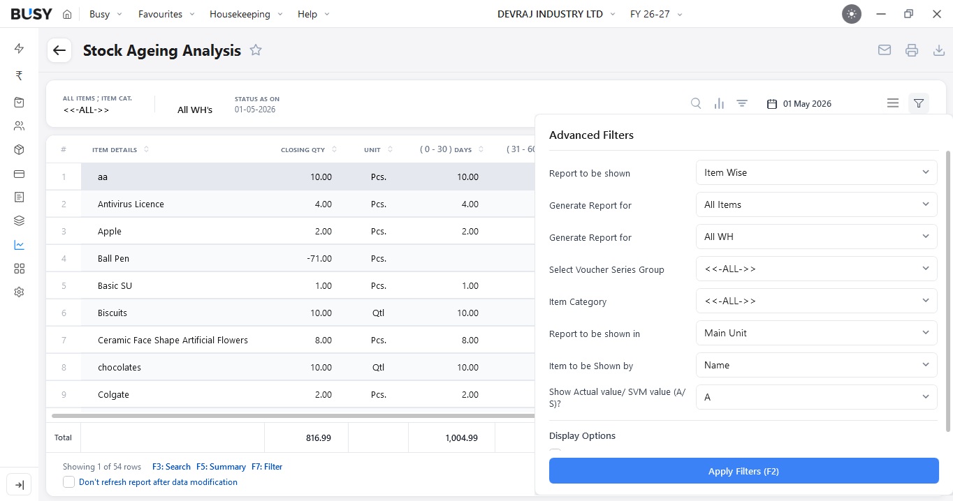Open the settings gear sidebar icon

19,292
